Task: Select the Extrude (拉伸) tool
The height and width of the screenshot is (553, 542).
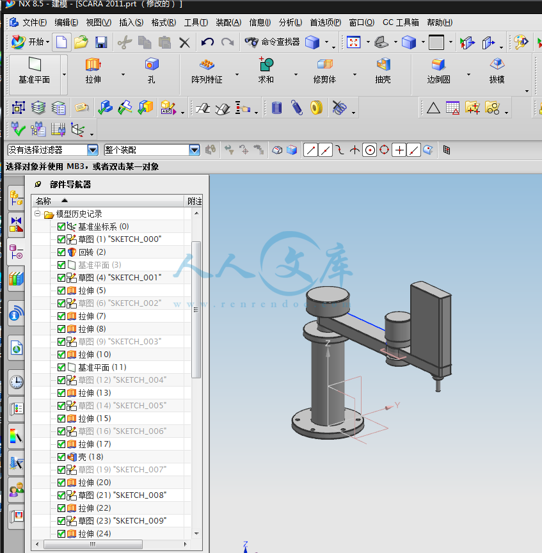Action: point(93,70)
